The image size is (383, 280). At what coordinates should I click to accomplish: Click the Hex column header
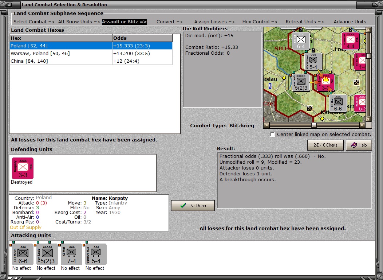click(61, 38)
